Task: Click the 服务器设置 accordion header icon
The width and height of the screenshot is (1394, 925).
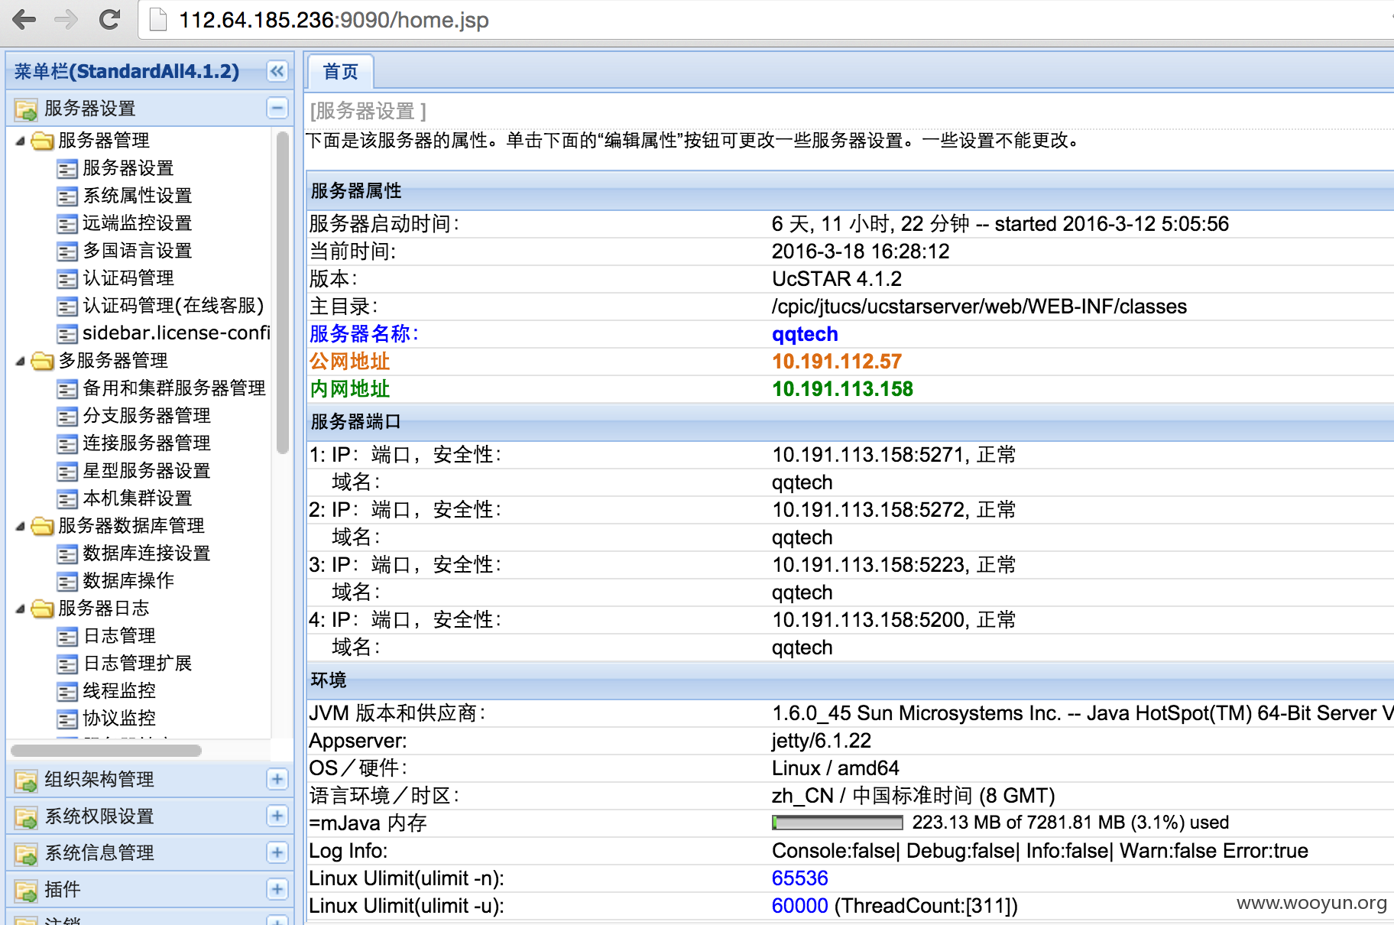Action: [26, 109]
